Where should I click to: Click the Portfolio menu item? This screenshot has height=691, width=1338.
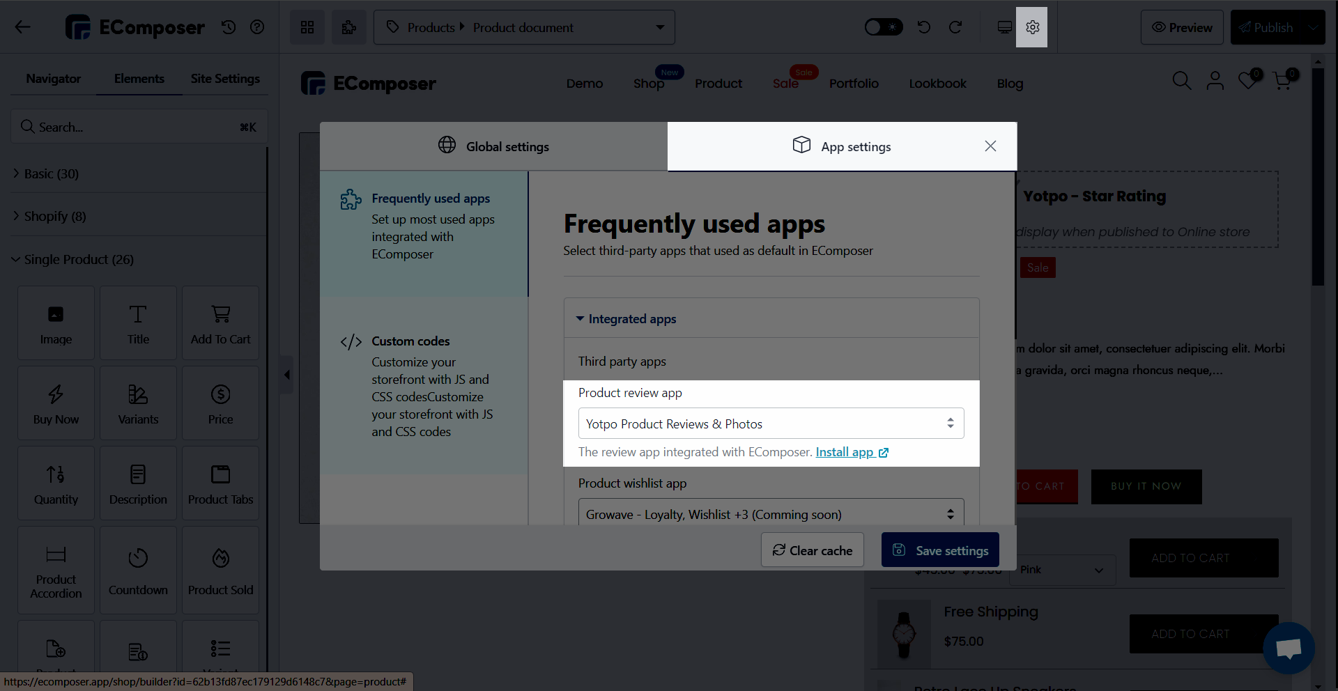click(854, 84)
